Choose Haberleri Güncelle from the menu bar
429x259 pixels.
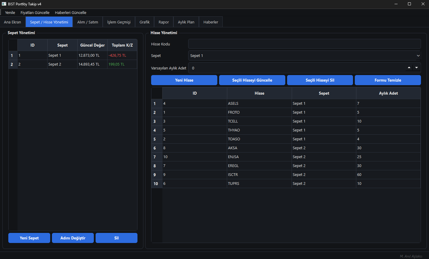[x=71, y=12]
